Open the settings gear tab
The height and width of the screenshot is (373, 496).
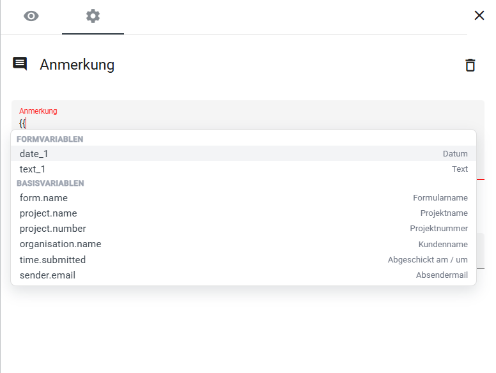93,17
